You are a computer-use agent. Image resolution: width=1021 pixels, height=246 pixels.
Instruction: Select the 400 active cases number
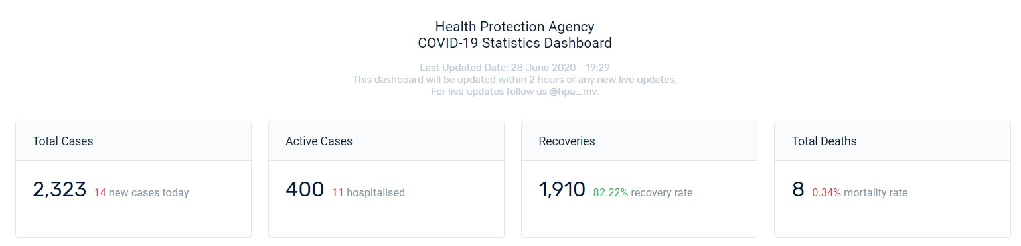tap(305, 190)
